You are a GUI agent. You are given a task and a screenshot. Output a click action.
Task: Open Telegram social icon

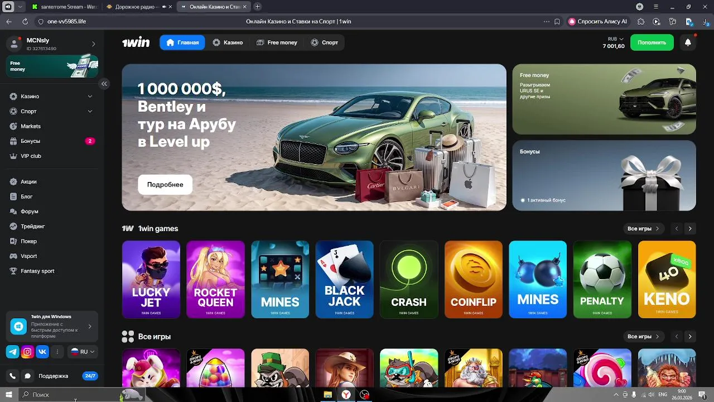tap(12, 352)
